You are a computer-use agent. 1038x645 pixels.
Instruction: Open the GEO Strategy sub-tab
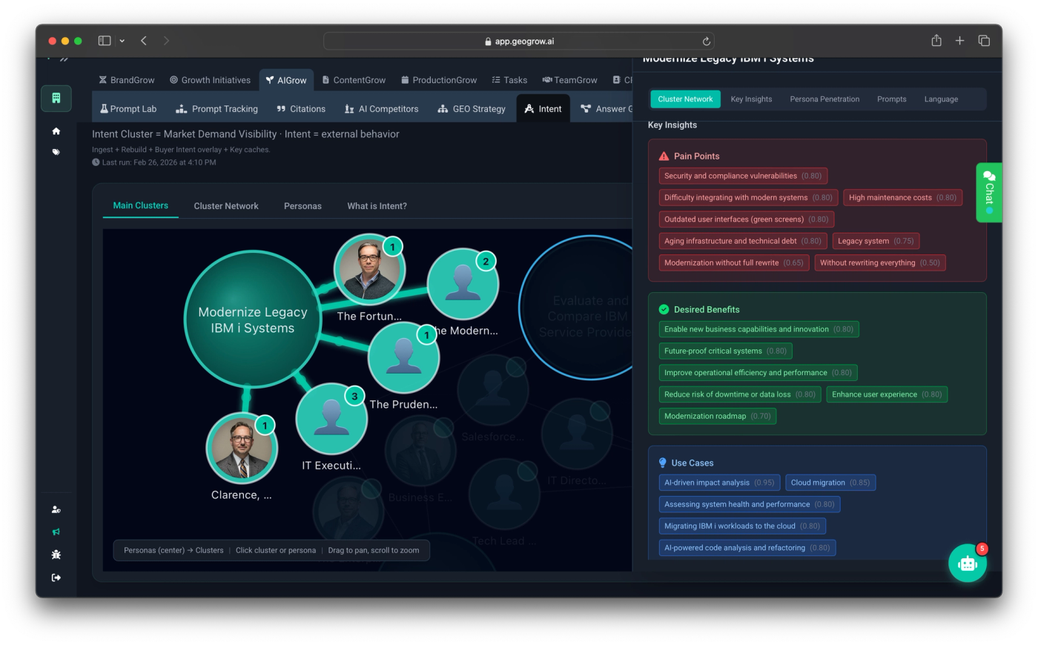click(x=472, y=109)
